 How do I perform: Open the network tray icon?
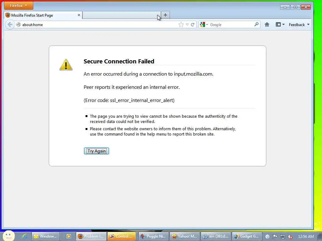[283, 237]
